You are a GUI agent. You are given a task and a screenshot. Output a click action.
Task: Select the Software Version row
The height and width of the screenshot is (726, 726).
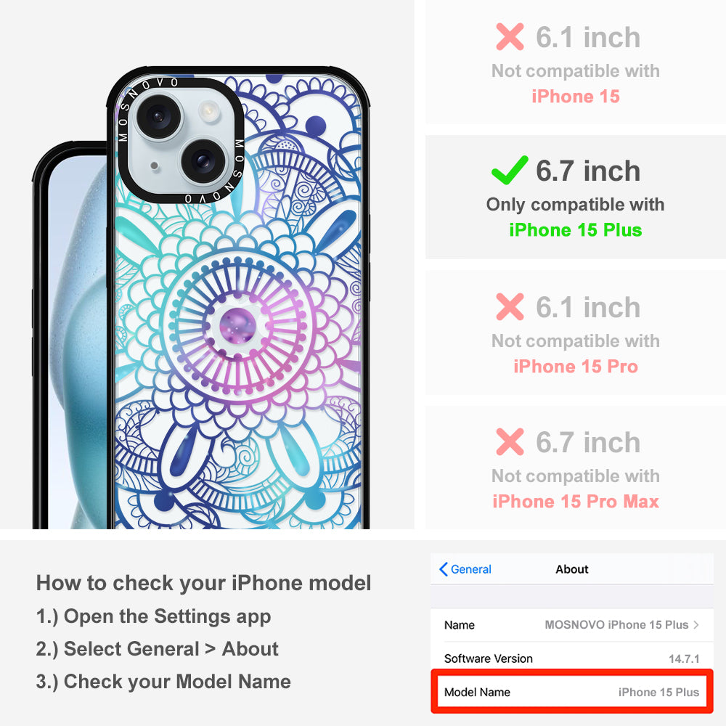[572, 658]
